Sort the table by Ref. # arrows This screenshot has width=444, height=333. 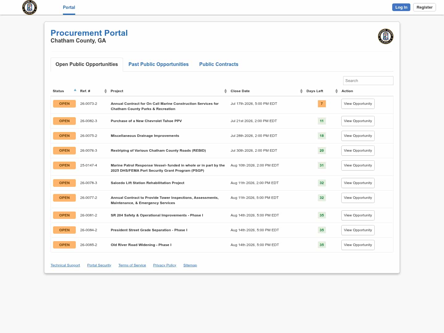105,91
